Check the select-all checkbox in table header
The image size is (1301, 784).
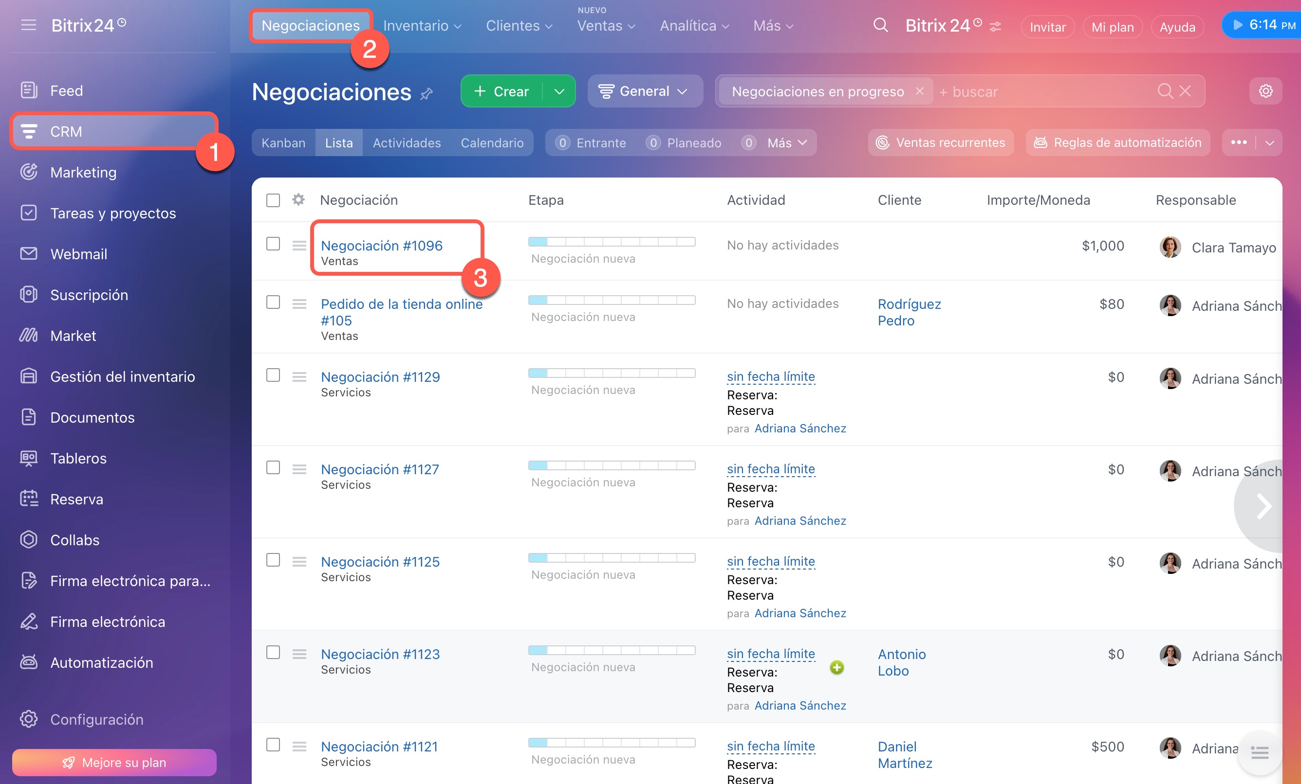tap(273, 200)
